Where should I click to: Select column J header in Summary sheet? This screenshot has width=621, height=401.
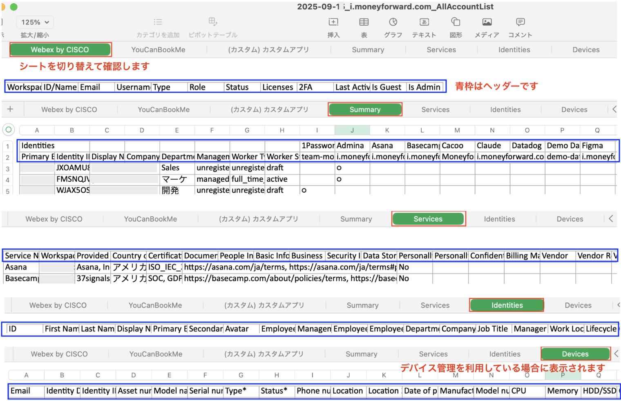click(352, 130)
